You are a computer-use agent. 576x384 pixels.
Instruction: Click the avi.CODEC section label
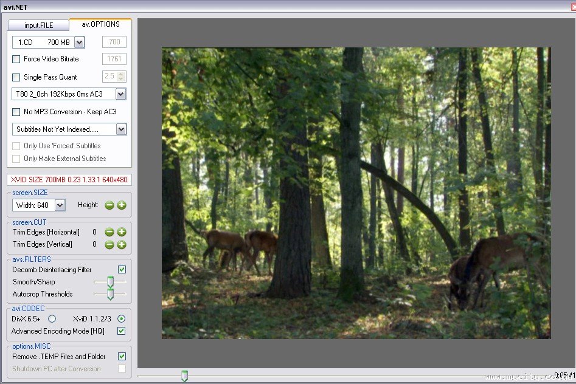pos(29,309)
